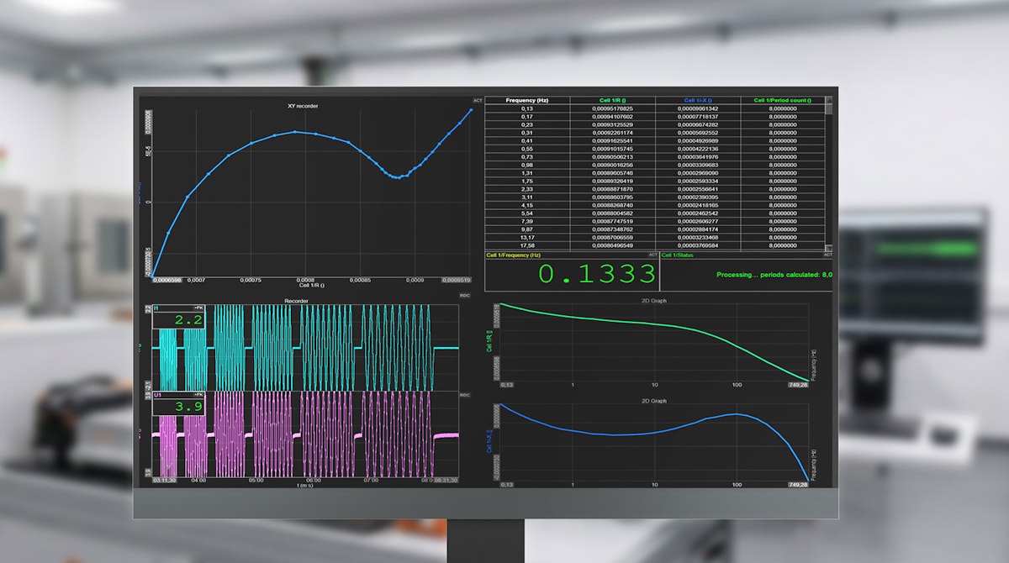1009x563 pixels.
Task: Click the U1 peak value 3.9 display
Action: pos(178,405)
